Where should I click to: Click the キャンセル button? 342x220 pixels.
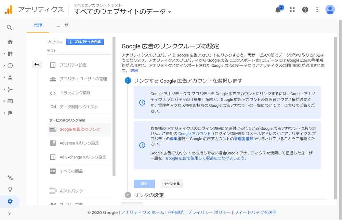coord(172,184)
